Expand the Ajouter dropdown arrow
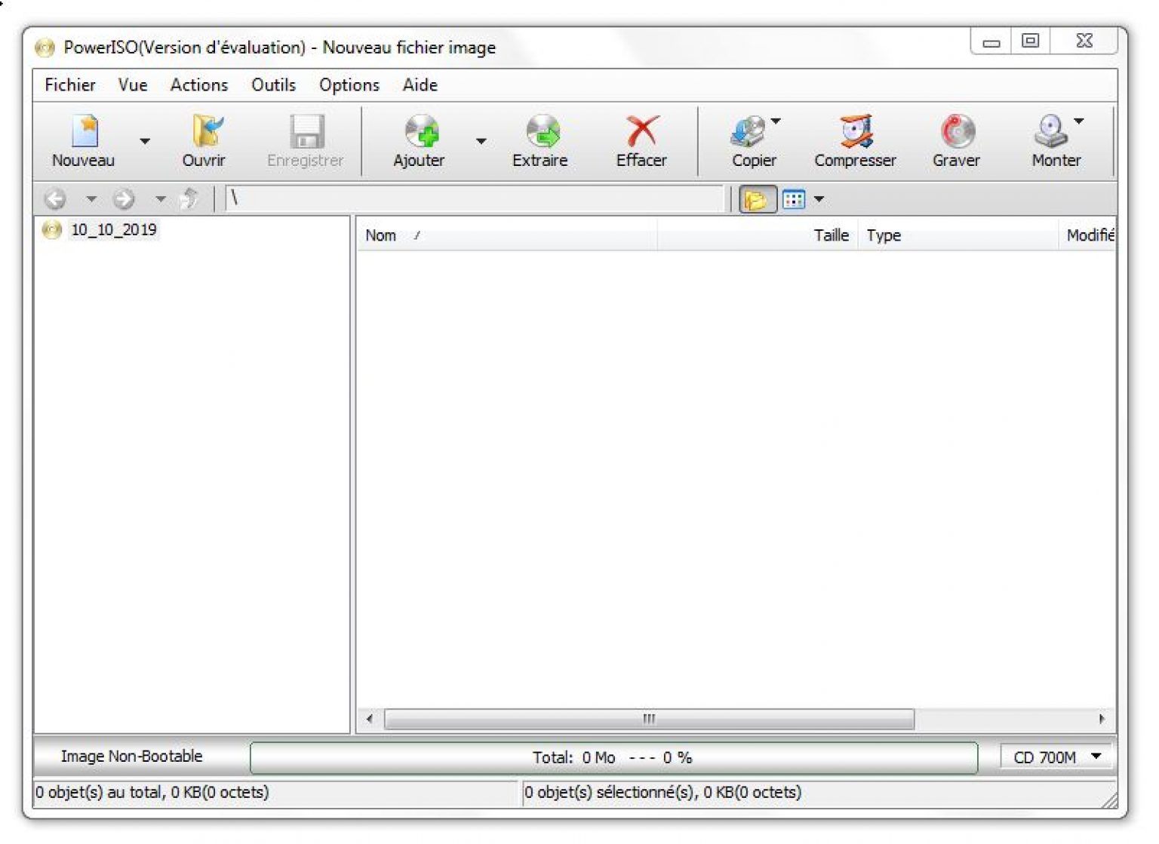The width and height of the screenshot is (1159, 844). pos(481,141)
